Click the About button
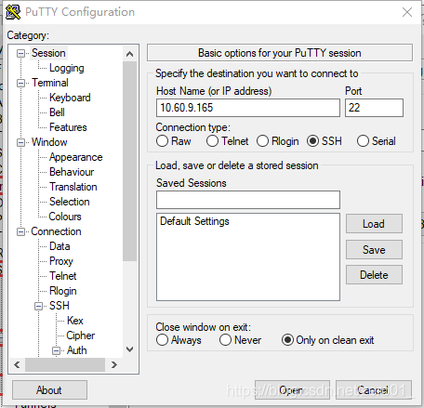Screen dimensions: 424x408 pyautogui.click(x=49, y=390)
